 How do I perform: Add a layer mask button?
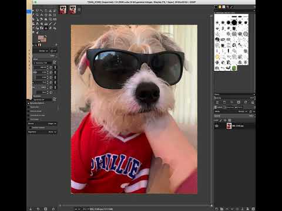click(x=248, y=209)
